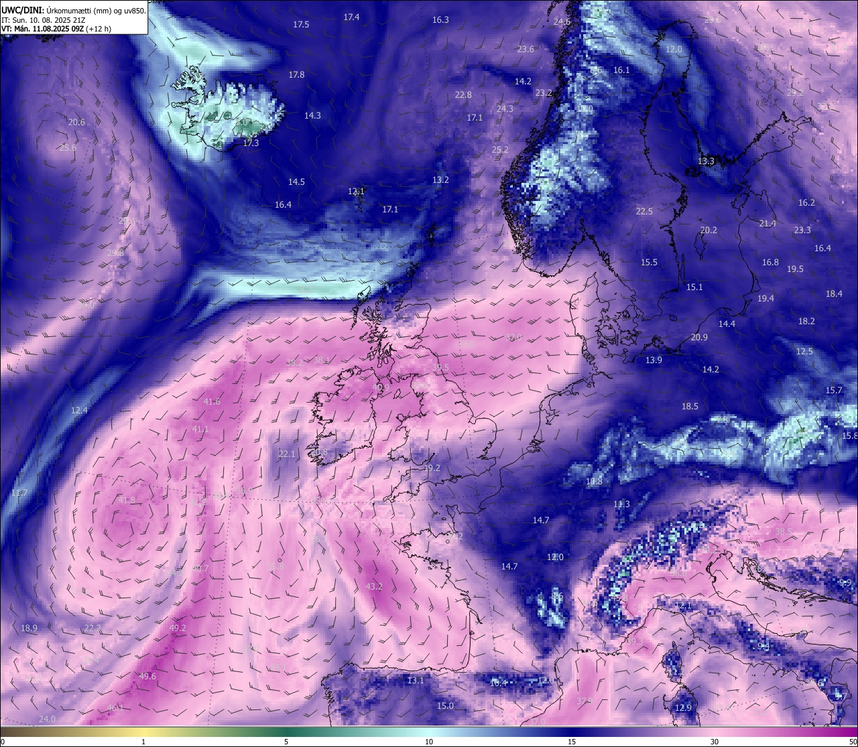This screenshot has height=747, width=858.
Task: Click the 13.3 value near Finland
Action: (x=706, y=161)
